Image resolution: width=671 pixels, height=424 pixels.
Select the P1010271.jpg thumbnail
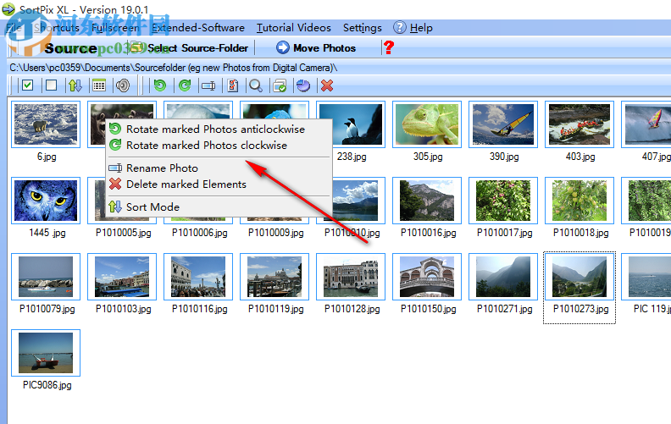point(503,277)
